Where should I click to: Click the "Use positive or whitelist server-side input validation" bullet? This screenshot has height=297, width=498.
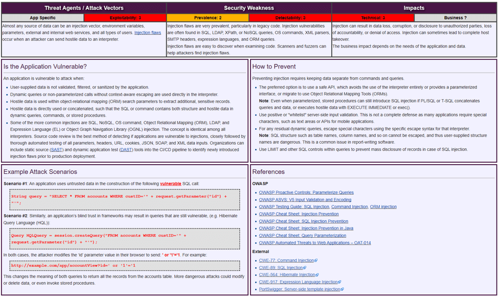373,118
